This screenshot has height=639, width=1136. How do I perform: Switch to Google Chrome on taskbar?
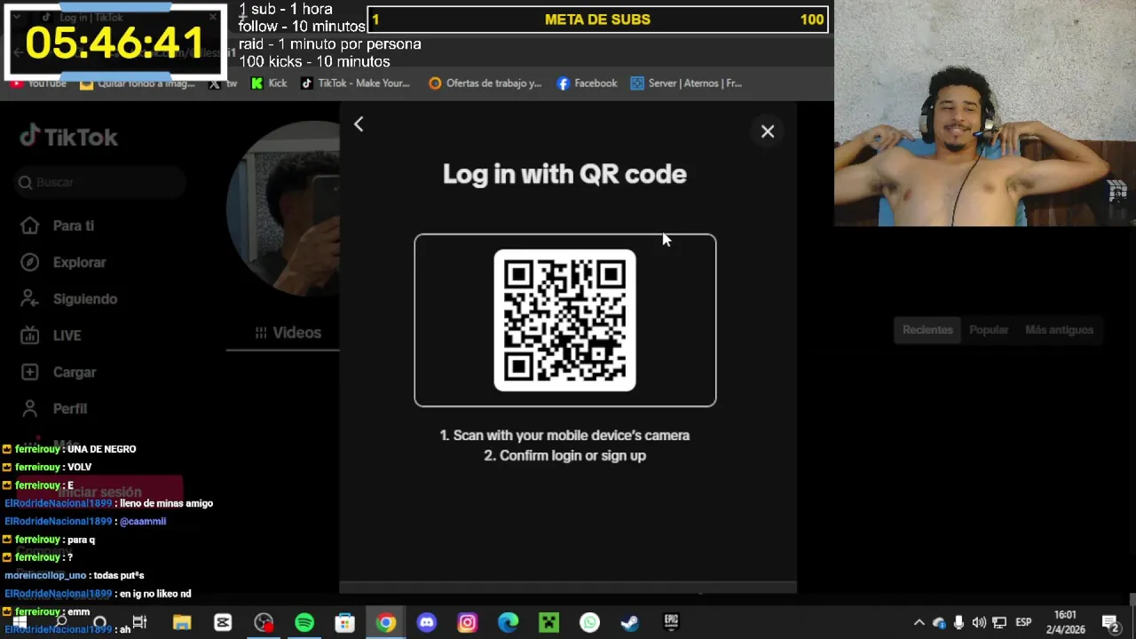[x=386, y=623]
